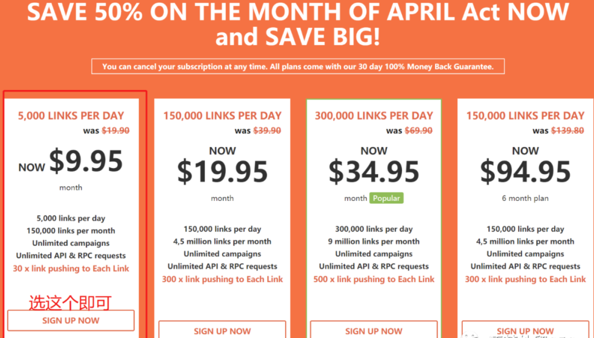The height and width of the screenshot is (338, 594).
Task: Click SIGN UP NOW for the $19.95 plan
Action: click(x=222, y=330)
